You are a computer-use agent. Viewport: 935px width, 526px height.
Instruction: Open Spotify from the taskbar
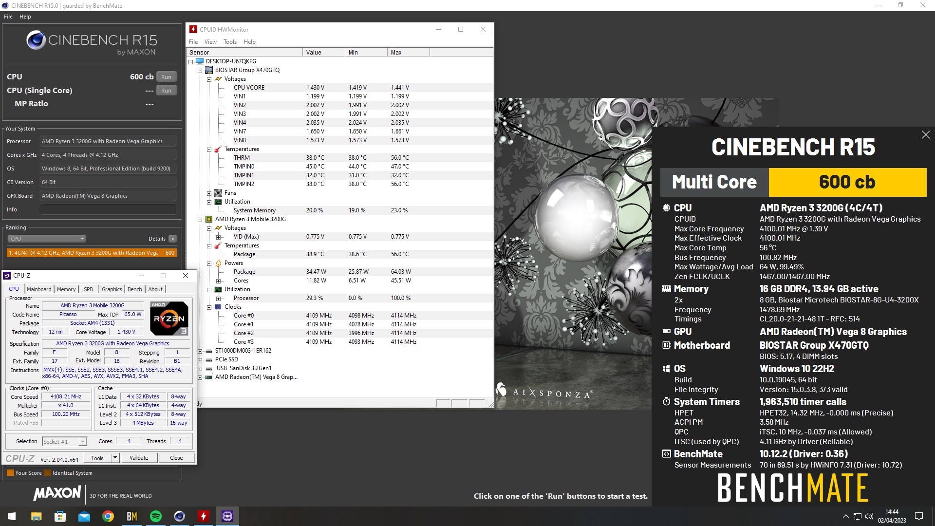pos(156,516)
